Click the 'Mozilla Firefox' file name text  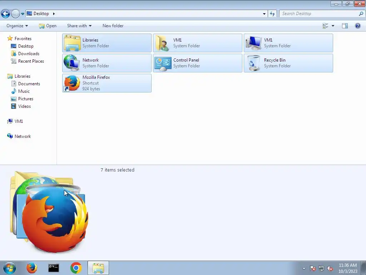click(96, 77)
